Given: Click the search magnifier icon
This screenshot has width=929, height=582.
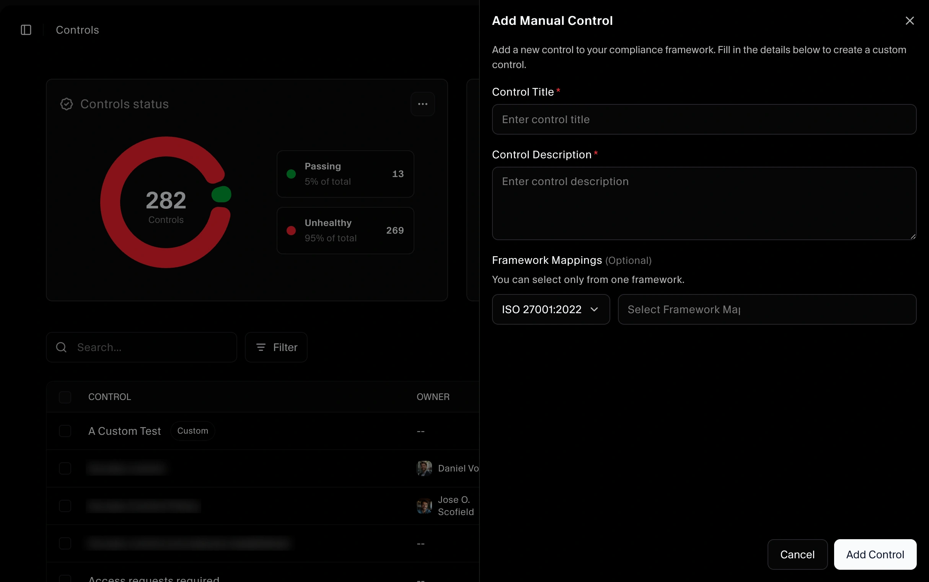Looking at the screenshot, I should tap(61, 347).
